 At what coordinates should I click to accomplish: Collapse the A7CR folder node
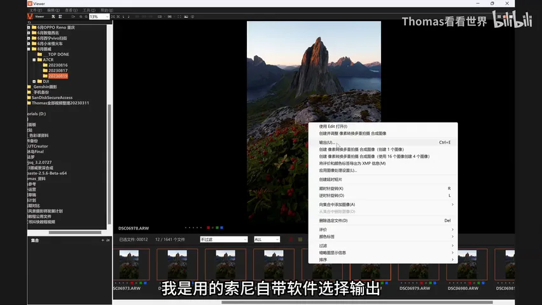[x=34, y=60]
